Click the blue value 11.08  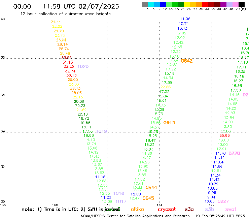click(x=100, y=177)
